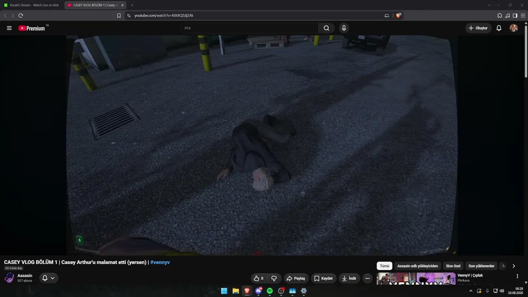
Task: Open the Settings gear taskbar icon
Action: point(304,291)
